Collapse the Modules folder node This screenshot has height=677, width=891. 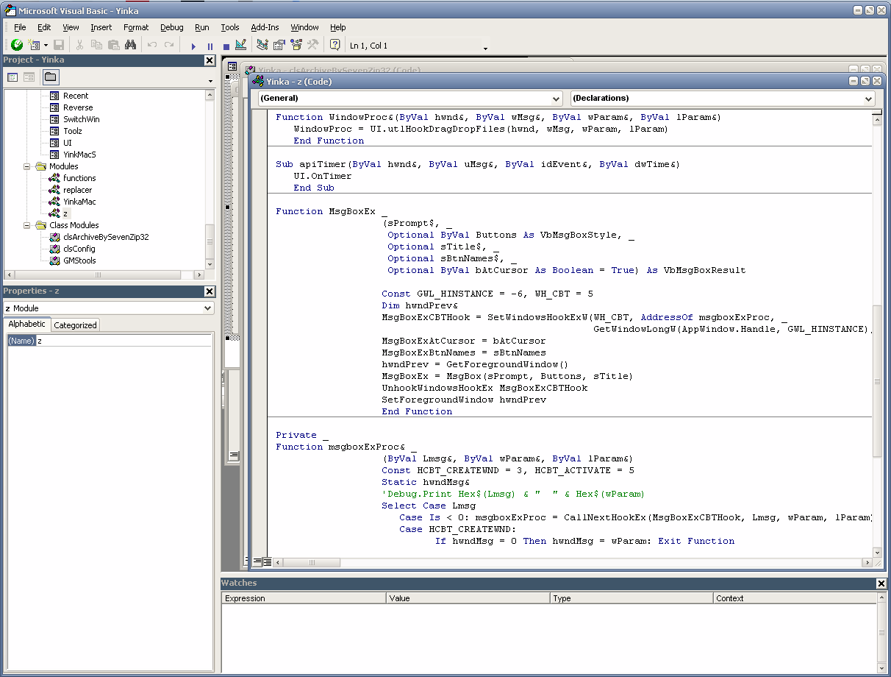coord(28,166)
